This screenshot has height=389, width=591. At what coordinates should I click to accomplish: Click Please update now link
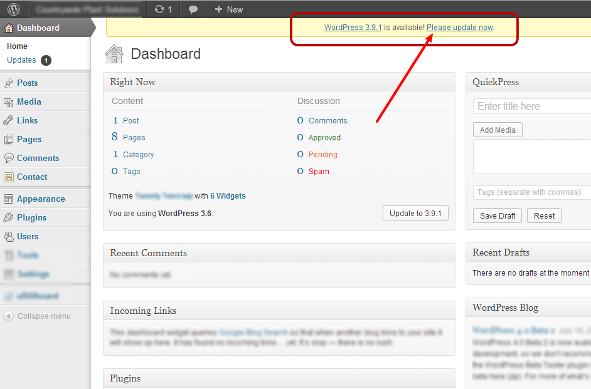point(459,28)
